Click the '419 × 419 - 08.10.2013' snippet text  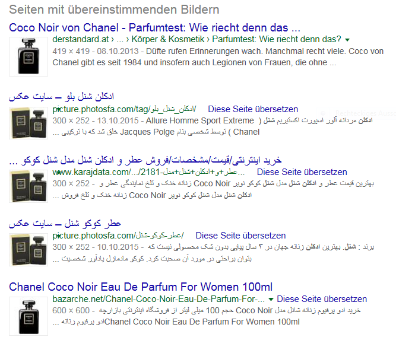point(96,51)
